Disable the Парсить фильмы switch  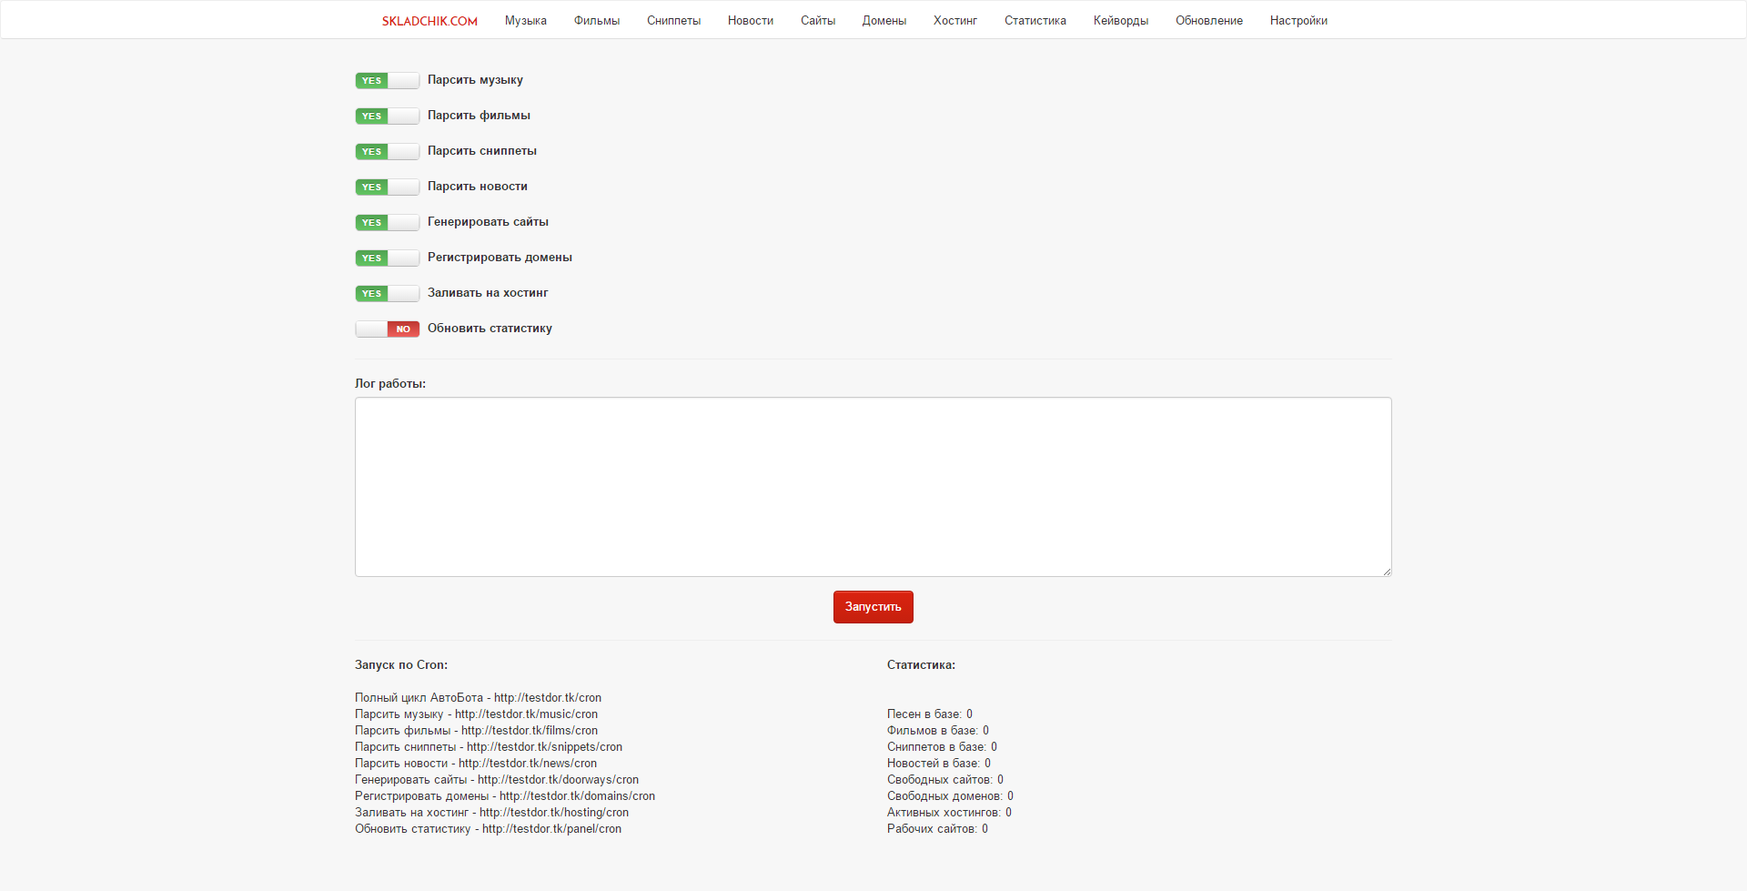point(387,116)
